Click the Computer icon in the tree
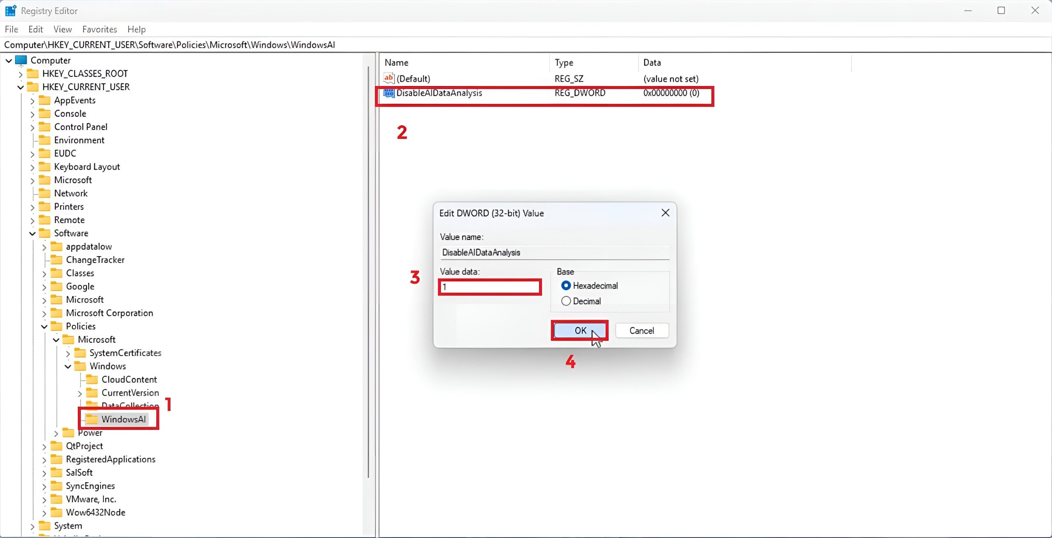The image size is (1052, 538). 21,60
